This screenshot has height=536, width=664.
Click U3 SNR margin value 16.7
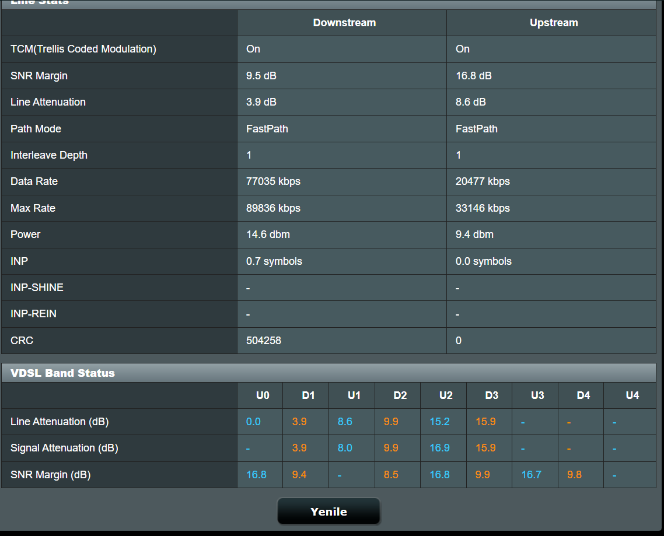[x=532, y=475]
